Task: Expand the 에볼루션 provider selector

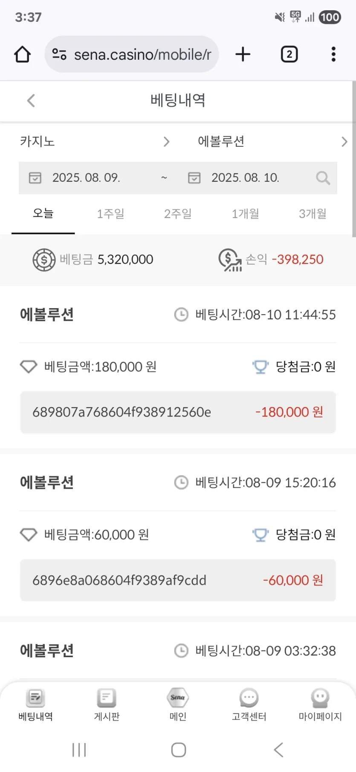Action: [x=272, y=142]
